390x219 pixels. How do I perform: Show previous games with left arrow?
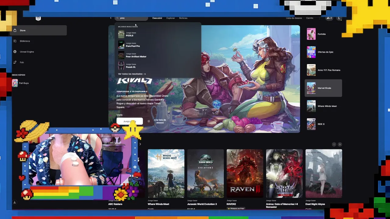334,144
